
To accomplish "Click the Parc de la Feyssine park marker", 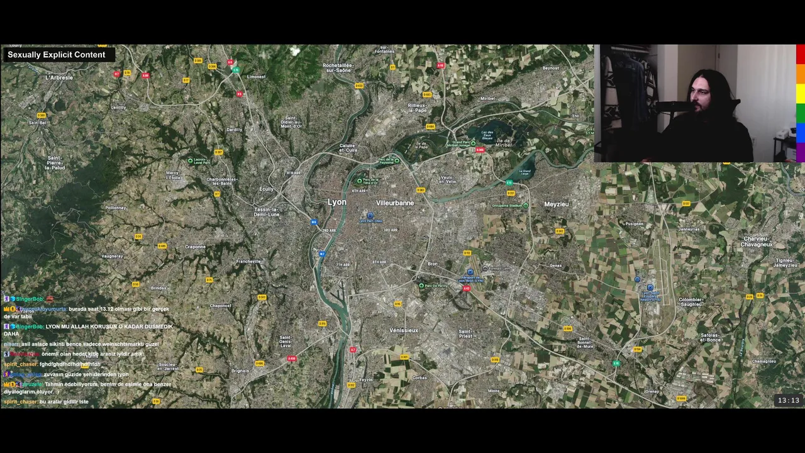I will coord(397,161).
